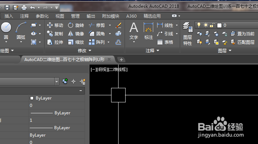Click the 复制 (Copy) tool
The height and width of the screenshot is (144, 258).
point(55,34)
